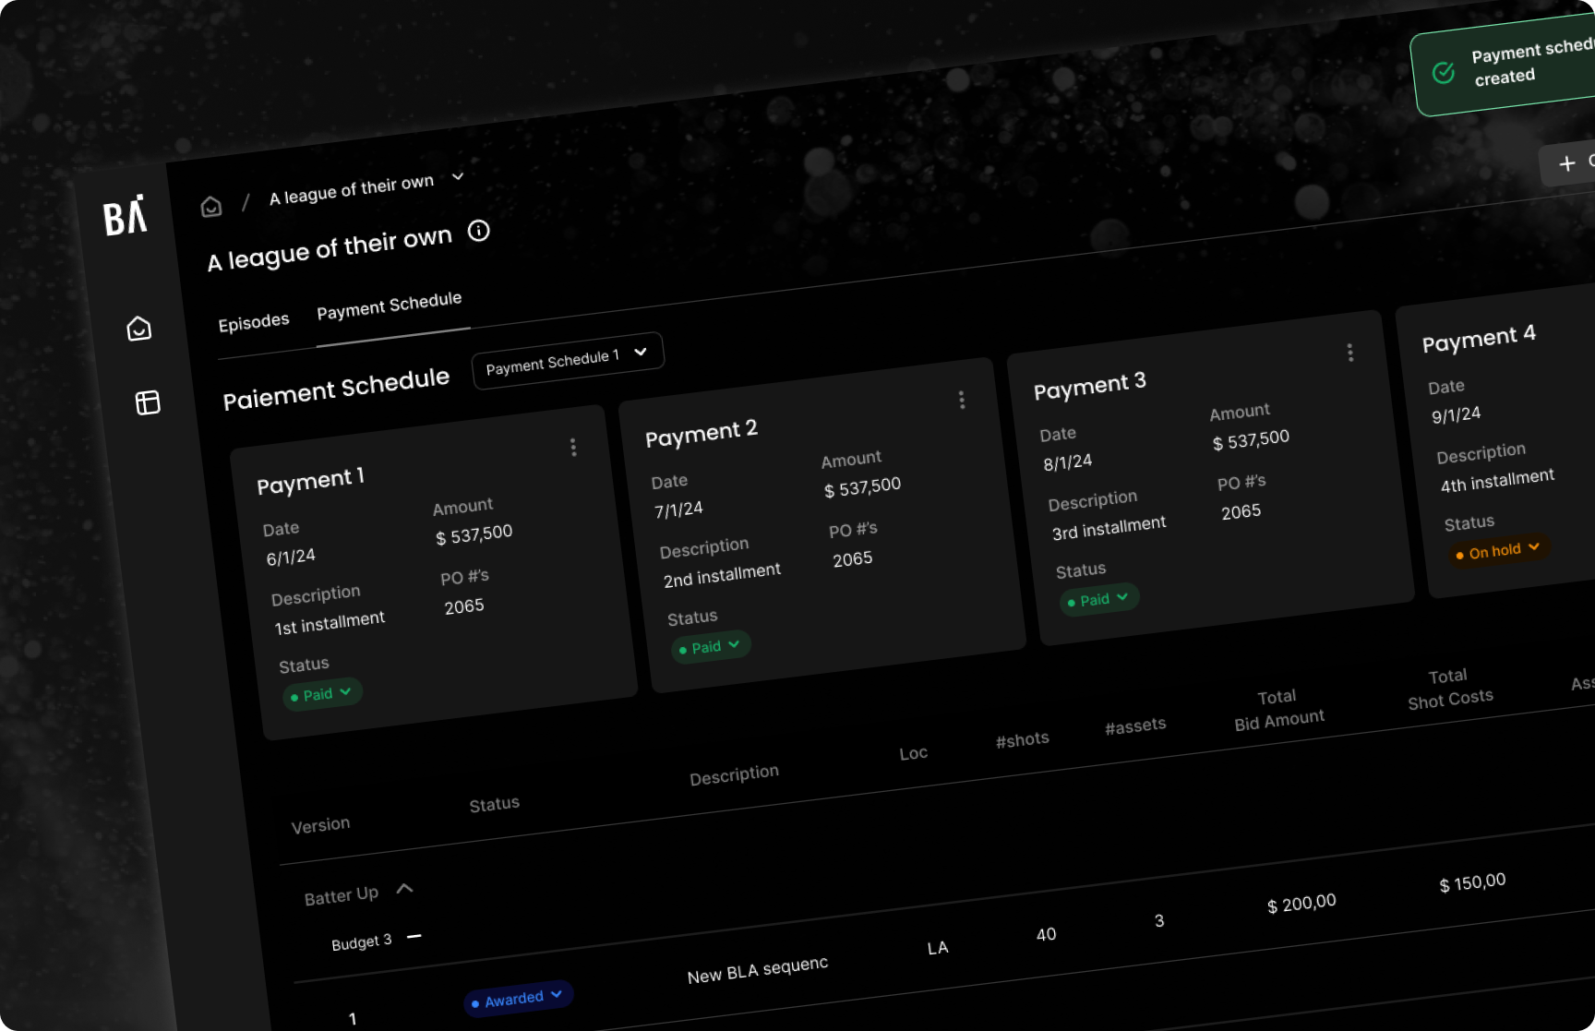The height and width of the screenshot is (1031, 1595).
Task: Click the Status column header in table
Action: coord(495,805)
